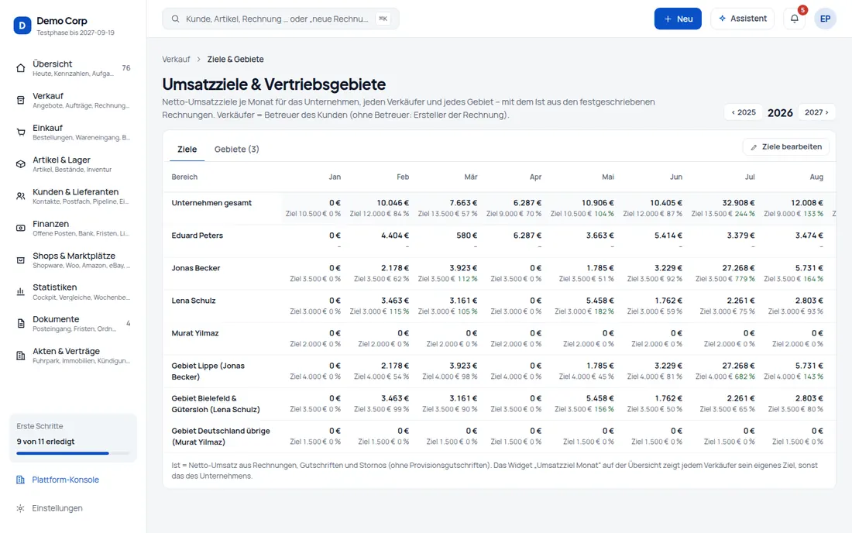Click Ziele bearbeiten button label
The width and height of the screenshot is (852, 533).
pyautogui.click(x=792, y=146)
